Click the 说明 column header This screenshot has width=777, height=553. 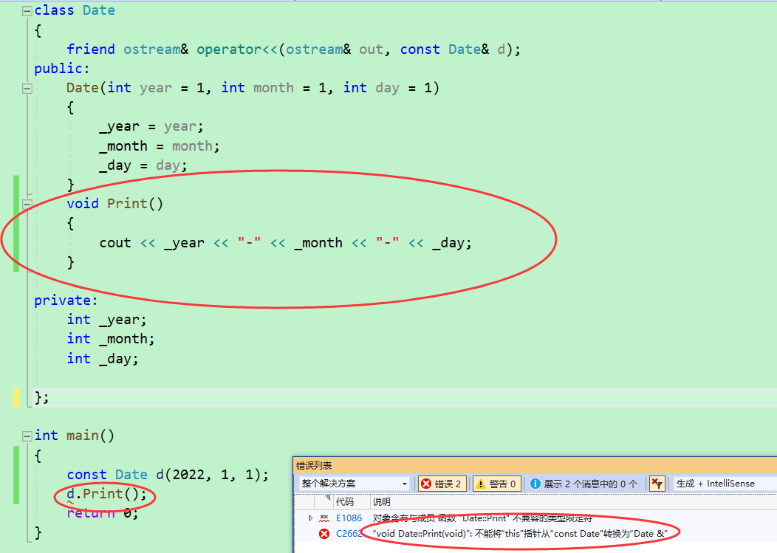[x=380, y=501]
